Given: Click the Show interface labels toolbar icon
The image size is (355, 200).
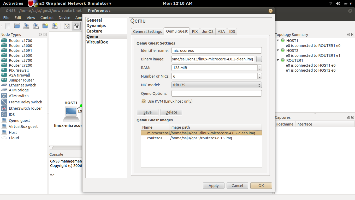Looking at the screenshot, I should [x=67, y=26].
